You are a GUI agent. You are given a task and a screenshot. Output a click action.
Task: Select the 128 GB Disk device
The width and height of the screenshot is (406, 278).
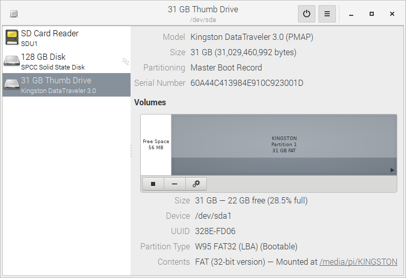pyautogui.click(x=67, y=61)
